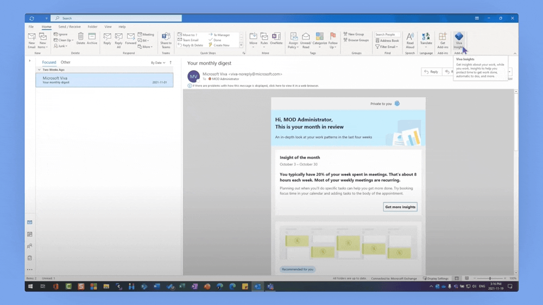Screen dimensions: 543x305
Task: Open Assign Policy menu
Action: (293, 41)
